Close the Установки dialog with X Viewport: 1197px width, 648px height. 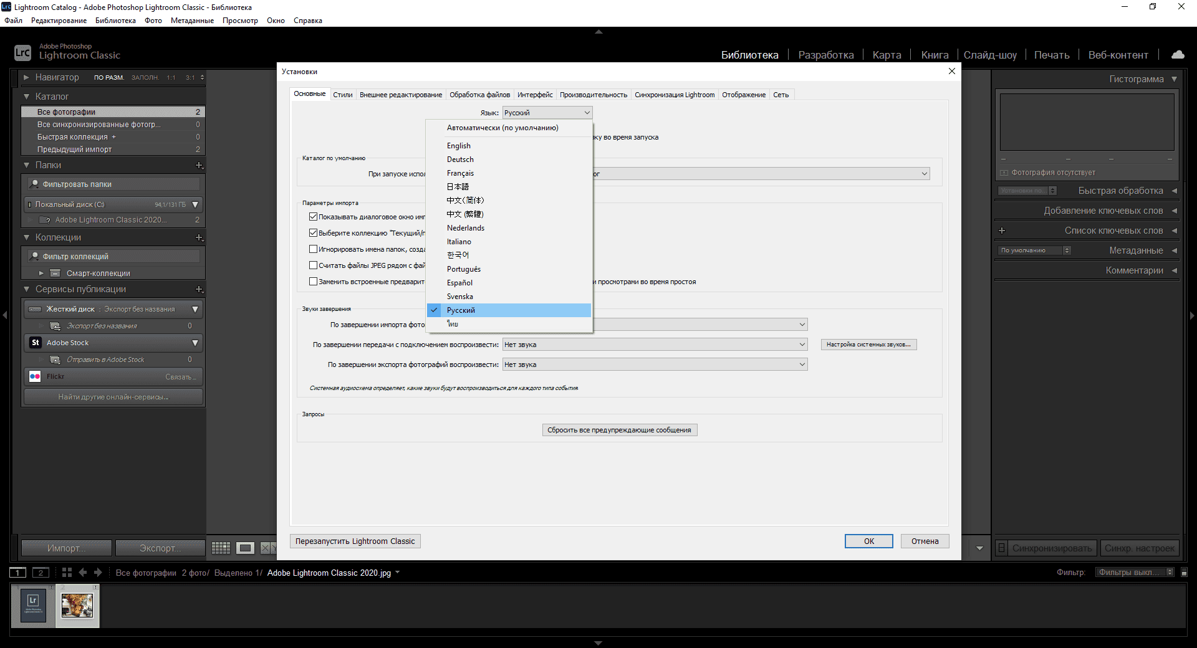point(952,71)
